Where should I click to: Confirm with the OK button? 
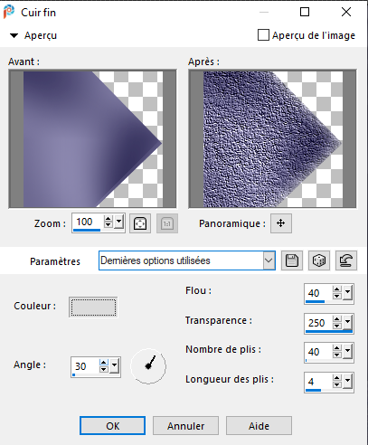[x=112, y=426]
